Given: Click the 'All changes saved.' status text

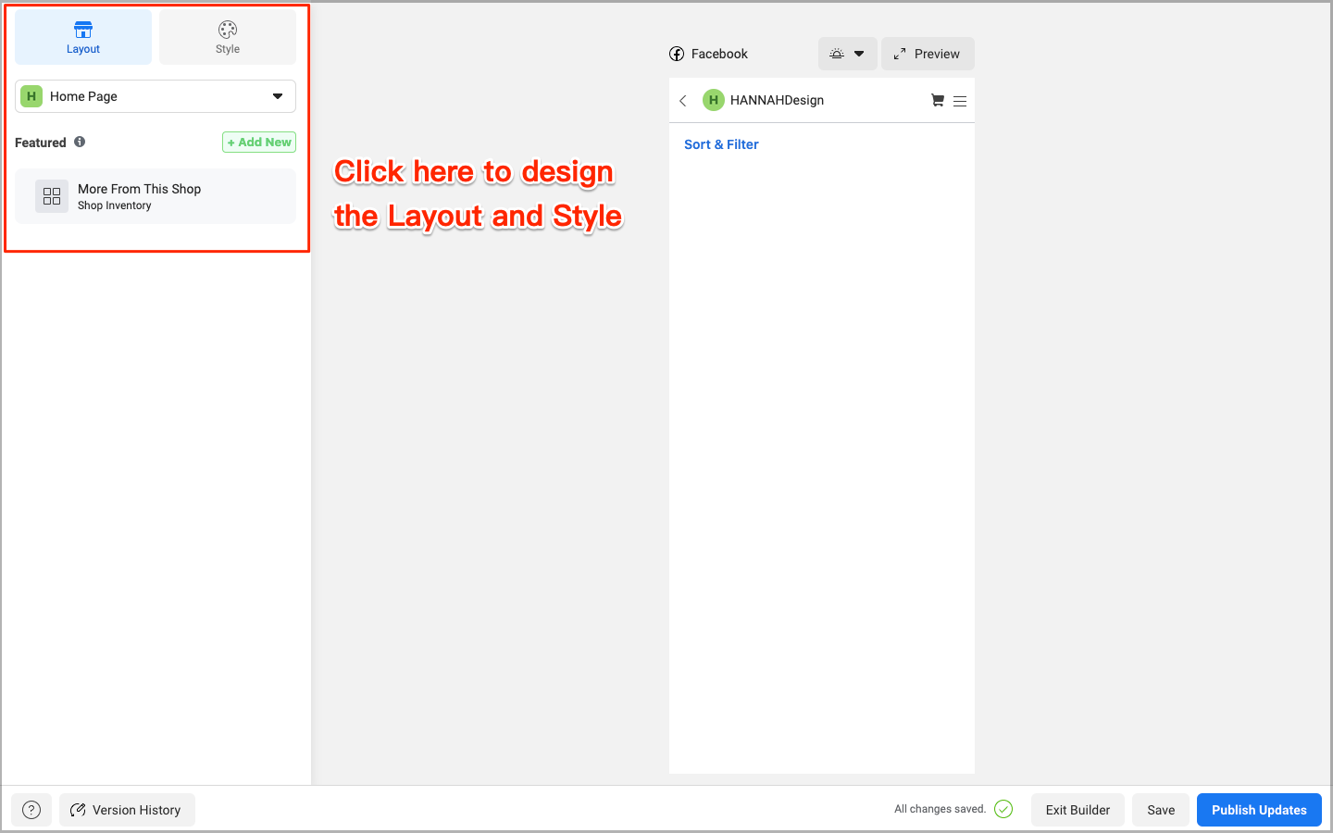Looking at the screenshot, I should 941,809.
